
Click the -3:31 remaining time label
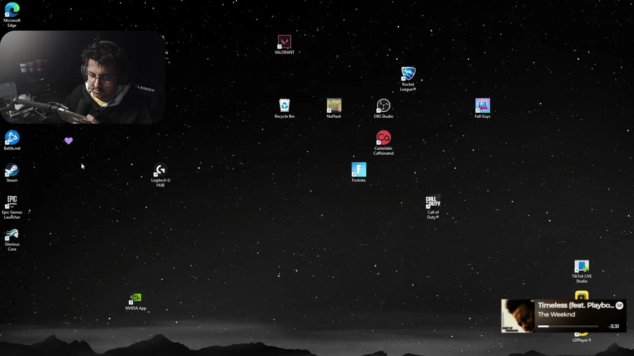(614, 326)
